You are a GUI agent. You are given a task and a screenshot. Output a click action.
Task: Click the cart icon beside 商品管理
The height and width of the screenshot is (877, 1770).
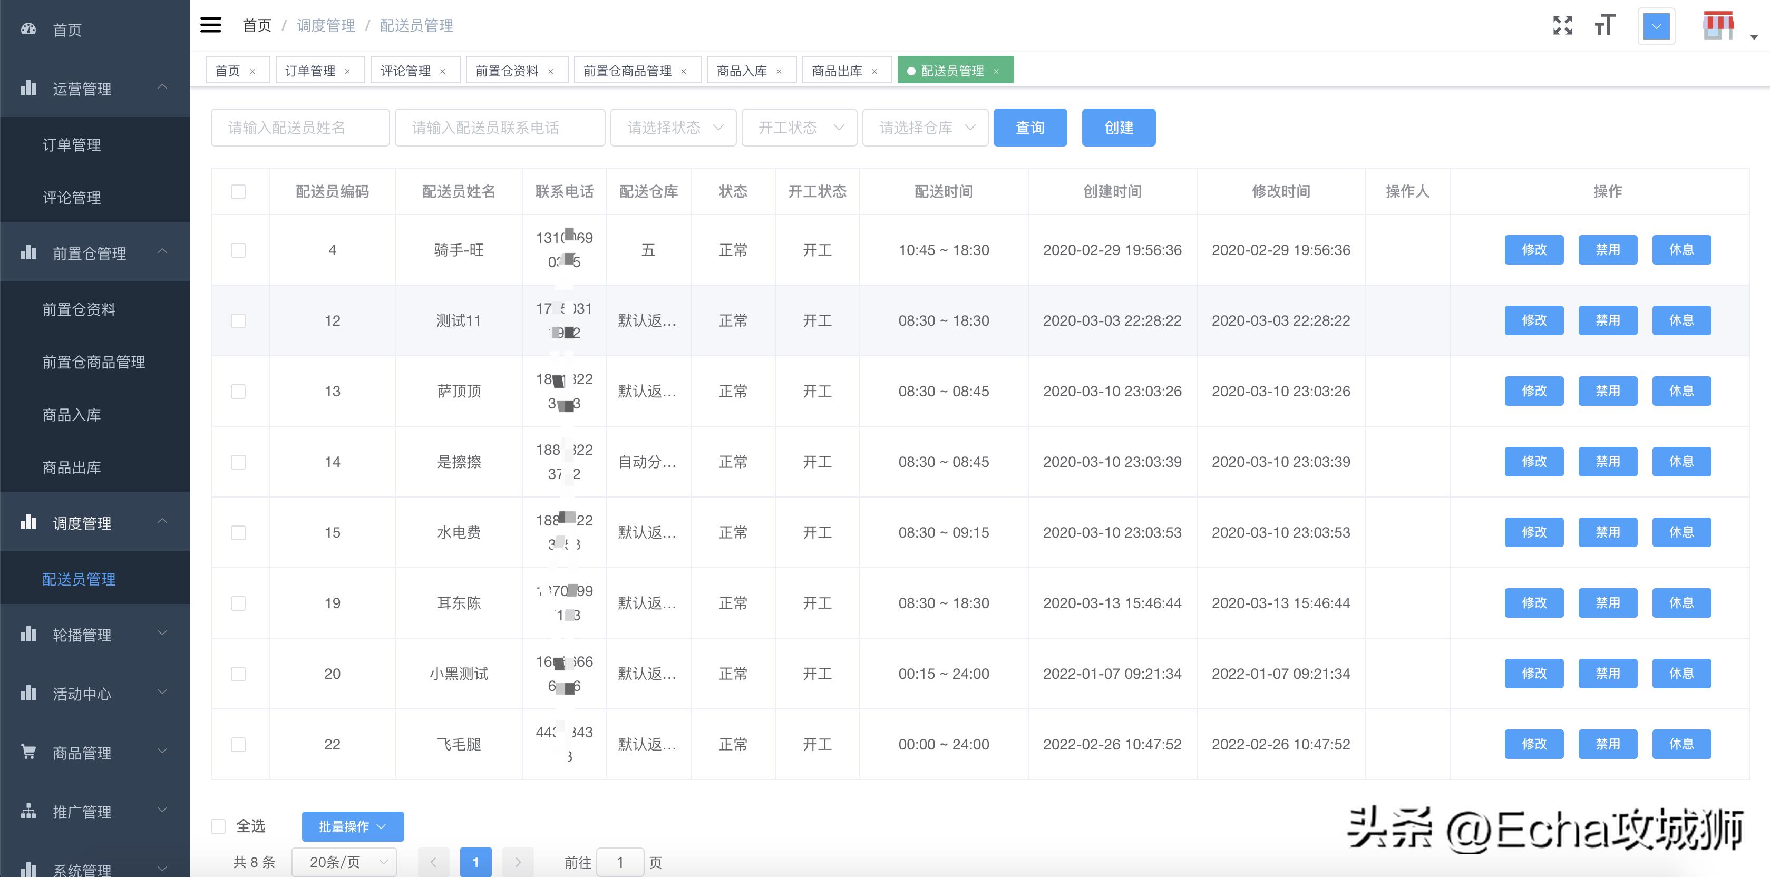(28, 752)
